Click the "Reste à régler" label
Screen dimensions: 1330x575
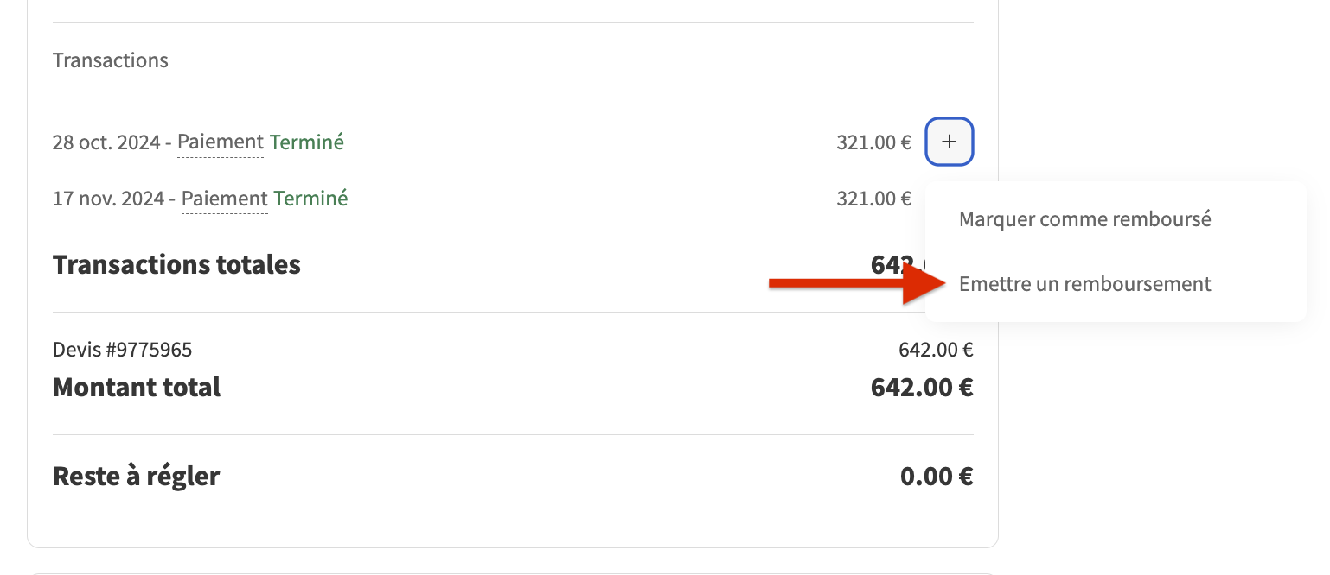tap(136, 476)
